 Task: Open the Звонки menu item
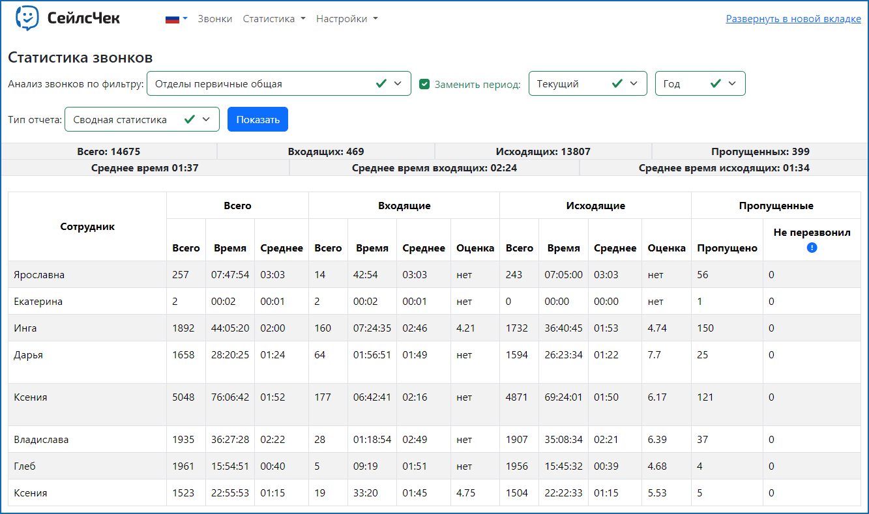tap(214, 19)
